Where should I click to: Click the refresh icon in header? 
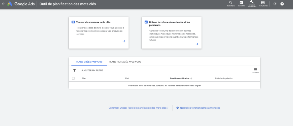[275, 4]
